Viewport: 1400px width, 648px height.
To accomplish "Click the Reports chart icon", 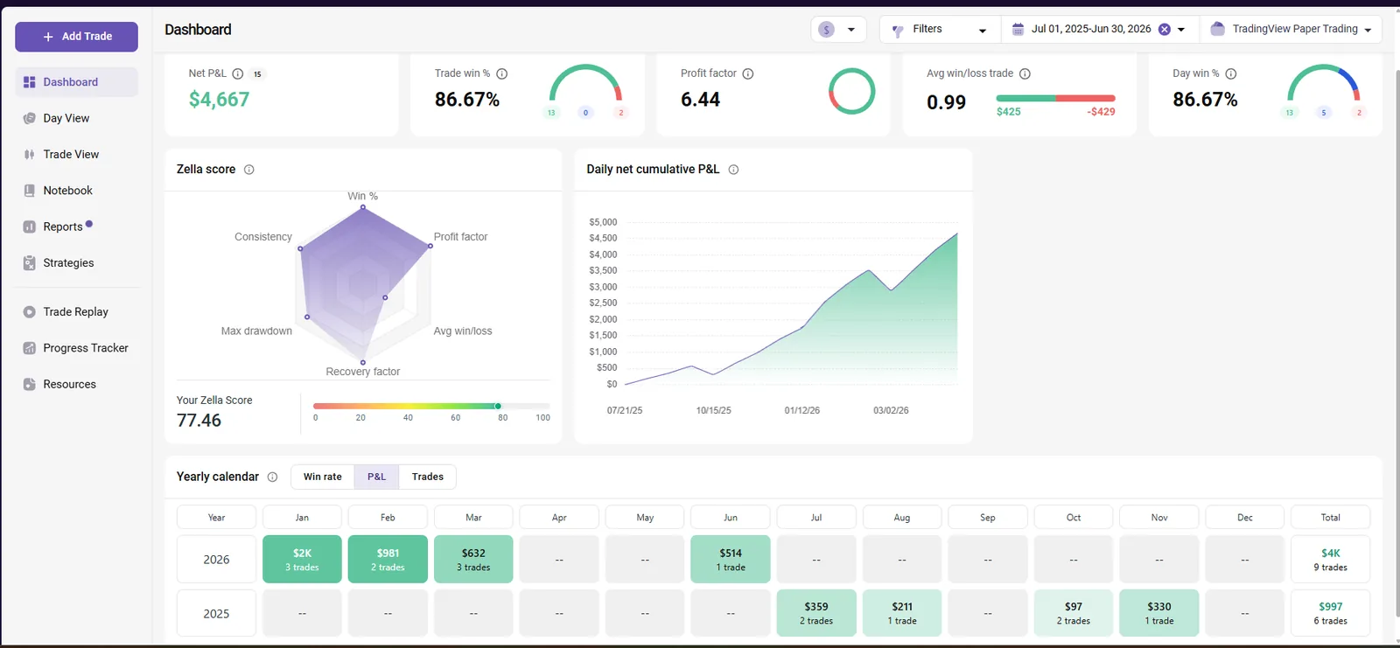I will [x=29, y=226].
